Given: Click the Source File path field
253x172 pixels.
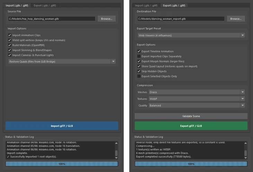Looking at the screenshot, I should 52,19.
